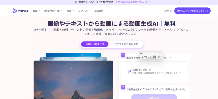The image size is (218, 99).
Task: Click the image upload icon
Action: tap(129, 71)
